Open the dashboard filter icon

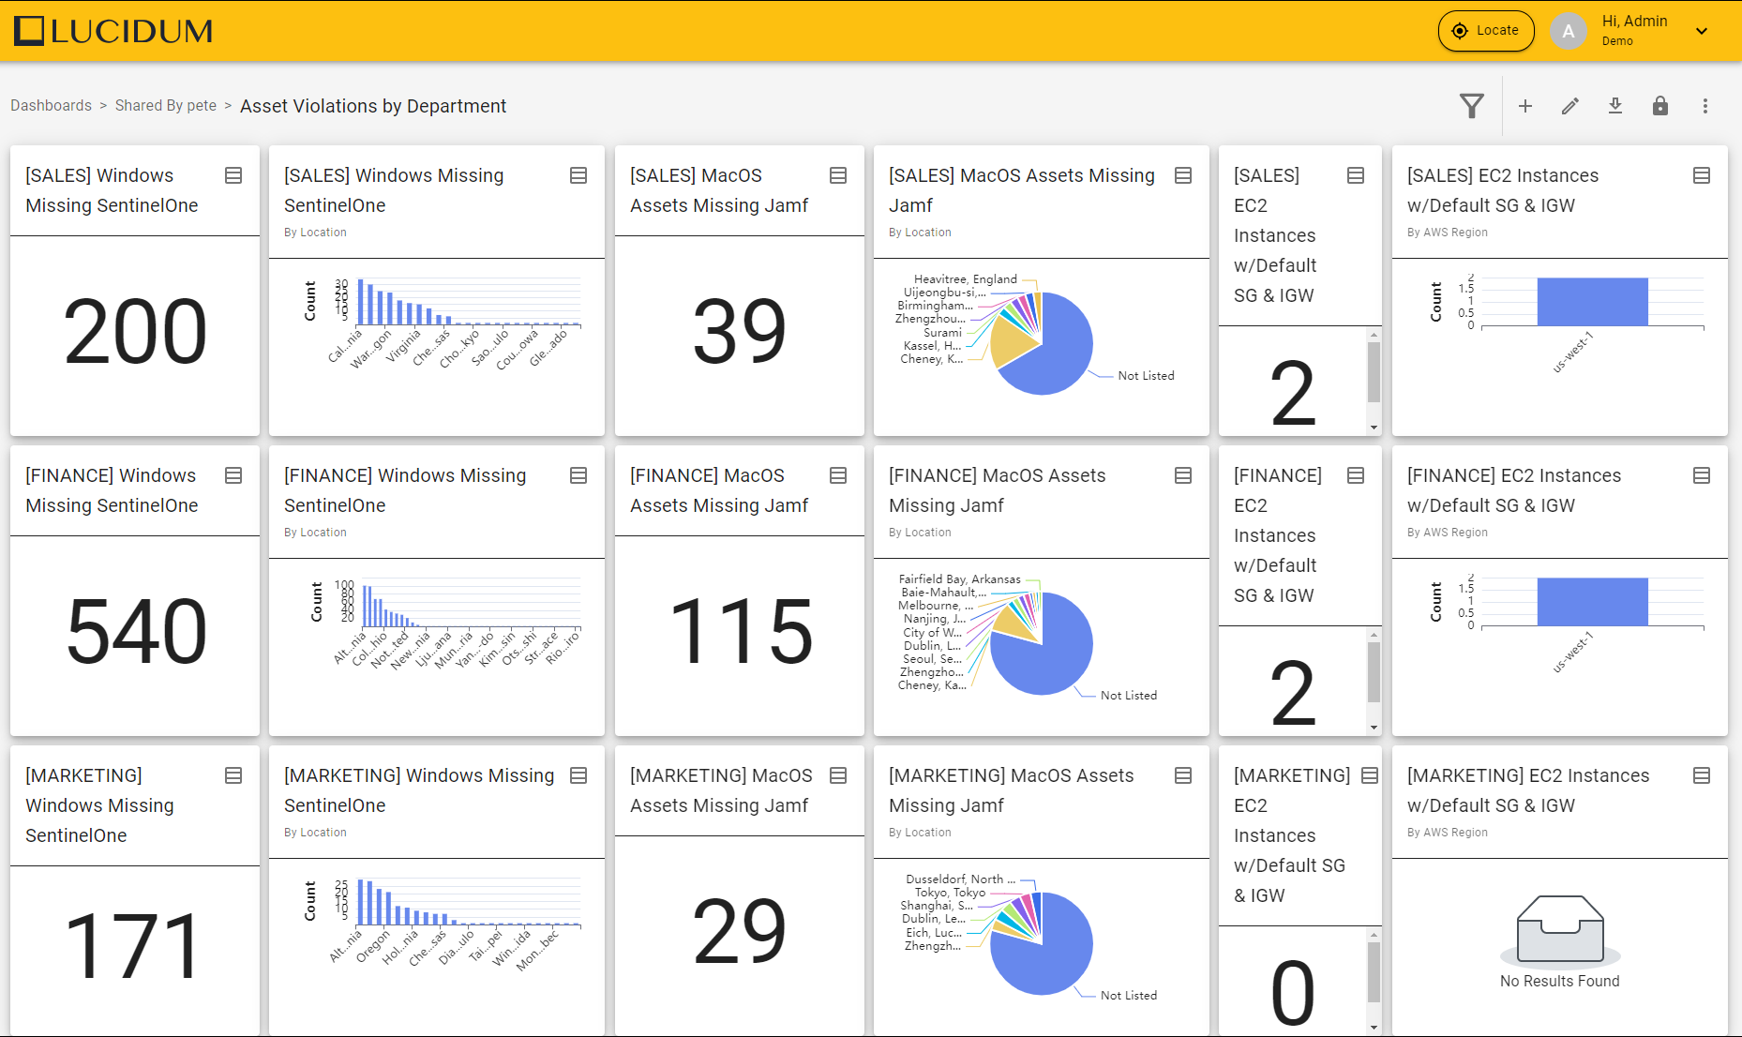point(1472,106)
